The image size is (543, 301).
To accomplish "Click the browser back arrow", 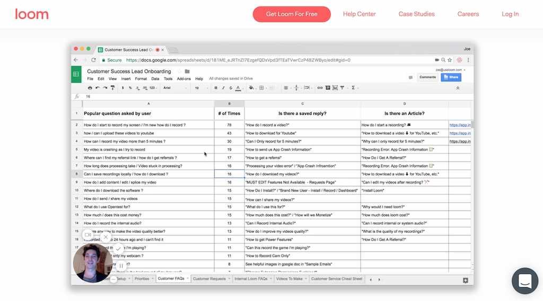I will [x=76, y=60].
